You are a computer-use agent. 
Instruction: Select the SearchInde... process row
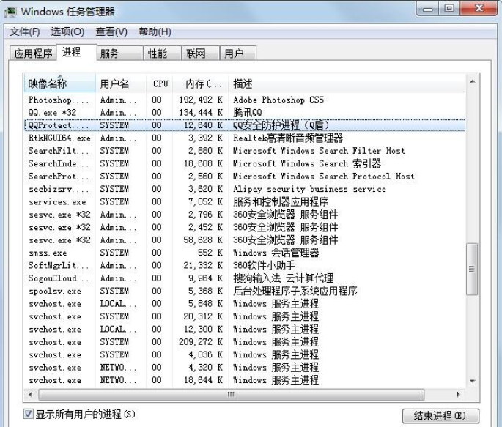coord(245,163)
